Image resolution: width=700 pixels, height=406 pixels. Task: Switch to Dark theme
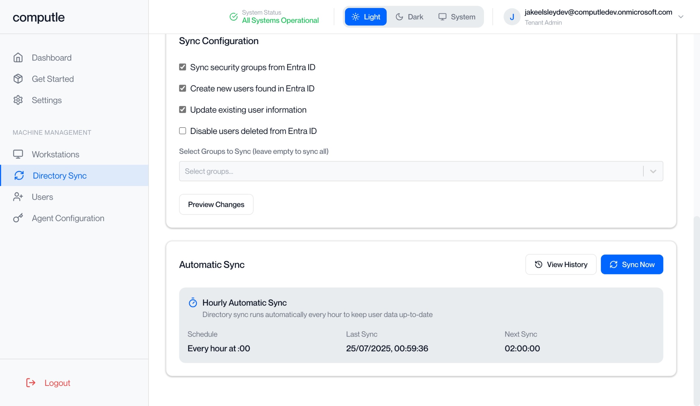pyautogui.click(x=409, y=17)
